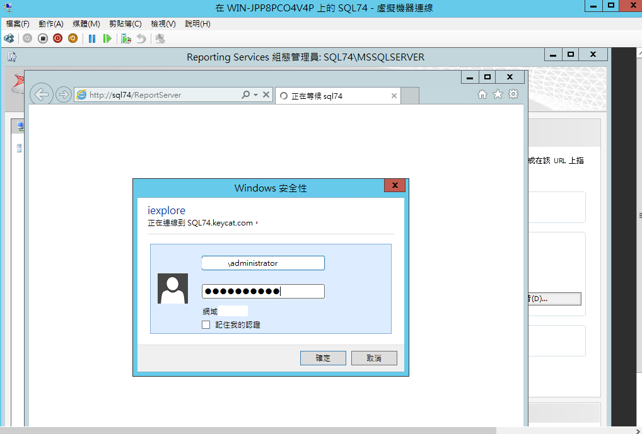Click the search magnifier in address bar
The height and width of the screenshot is (434, 642).
246,94
